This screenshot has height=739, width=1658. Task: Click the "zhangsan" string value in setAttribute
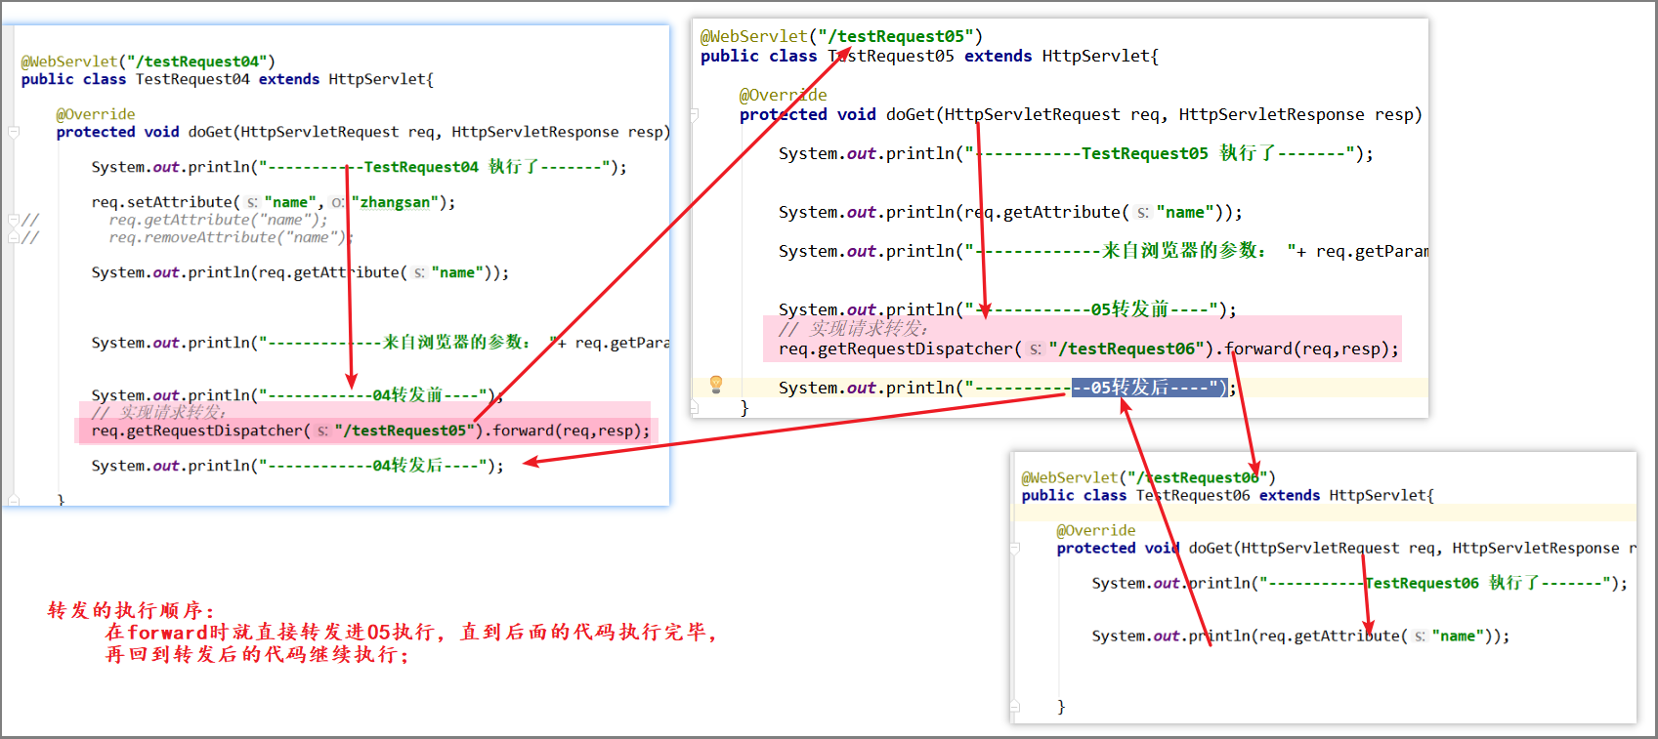[395, 202]
